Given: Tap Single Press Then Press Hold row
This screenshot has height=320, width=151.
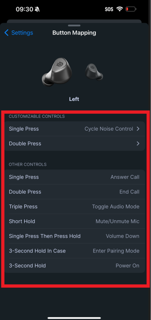Looking at the screenshot, I should click(74, 236).
